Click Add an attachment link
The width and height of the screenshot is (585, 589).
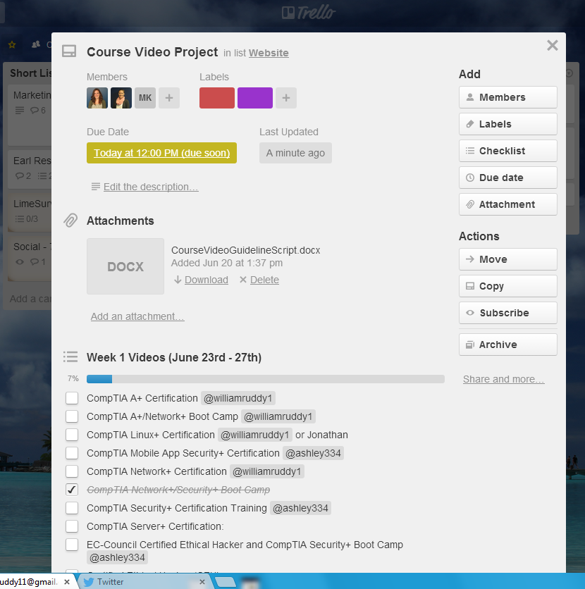click(x=137, y=316)
